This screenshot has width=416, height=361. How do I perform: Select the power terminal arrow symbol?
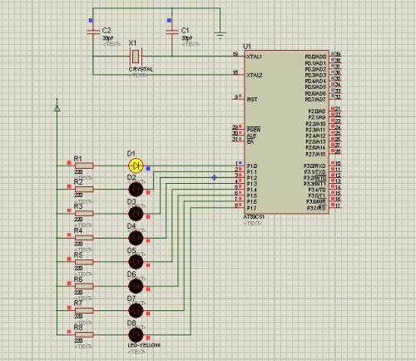tap(57, 108)
